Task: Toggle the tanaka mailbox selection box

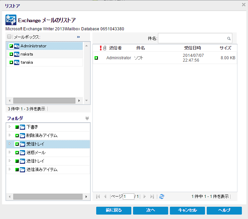Action: (x=11, y=63)
